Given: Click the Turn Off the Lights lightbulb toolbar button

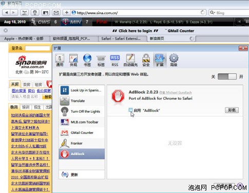Looking at the screenshot, I should tap(35, 12).
